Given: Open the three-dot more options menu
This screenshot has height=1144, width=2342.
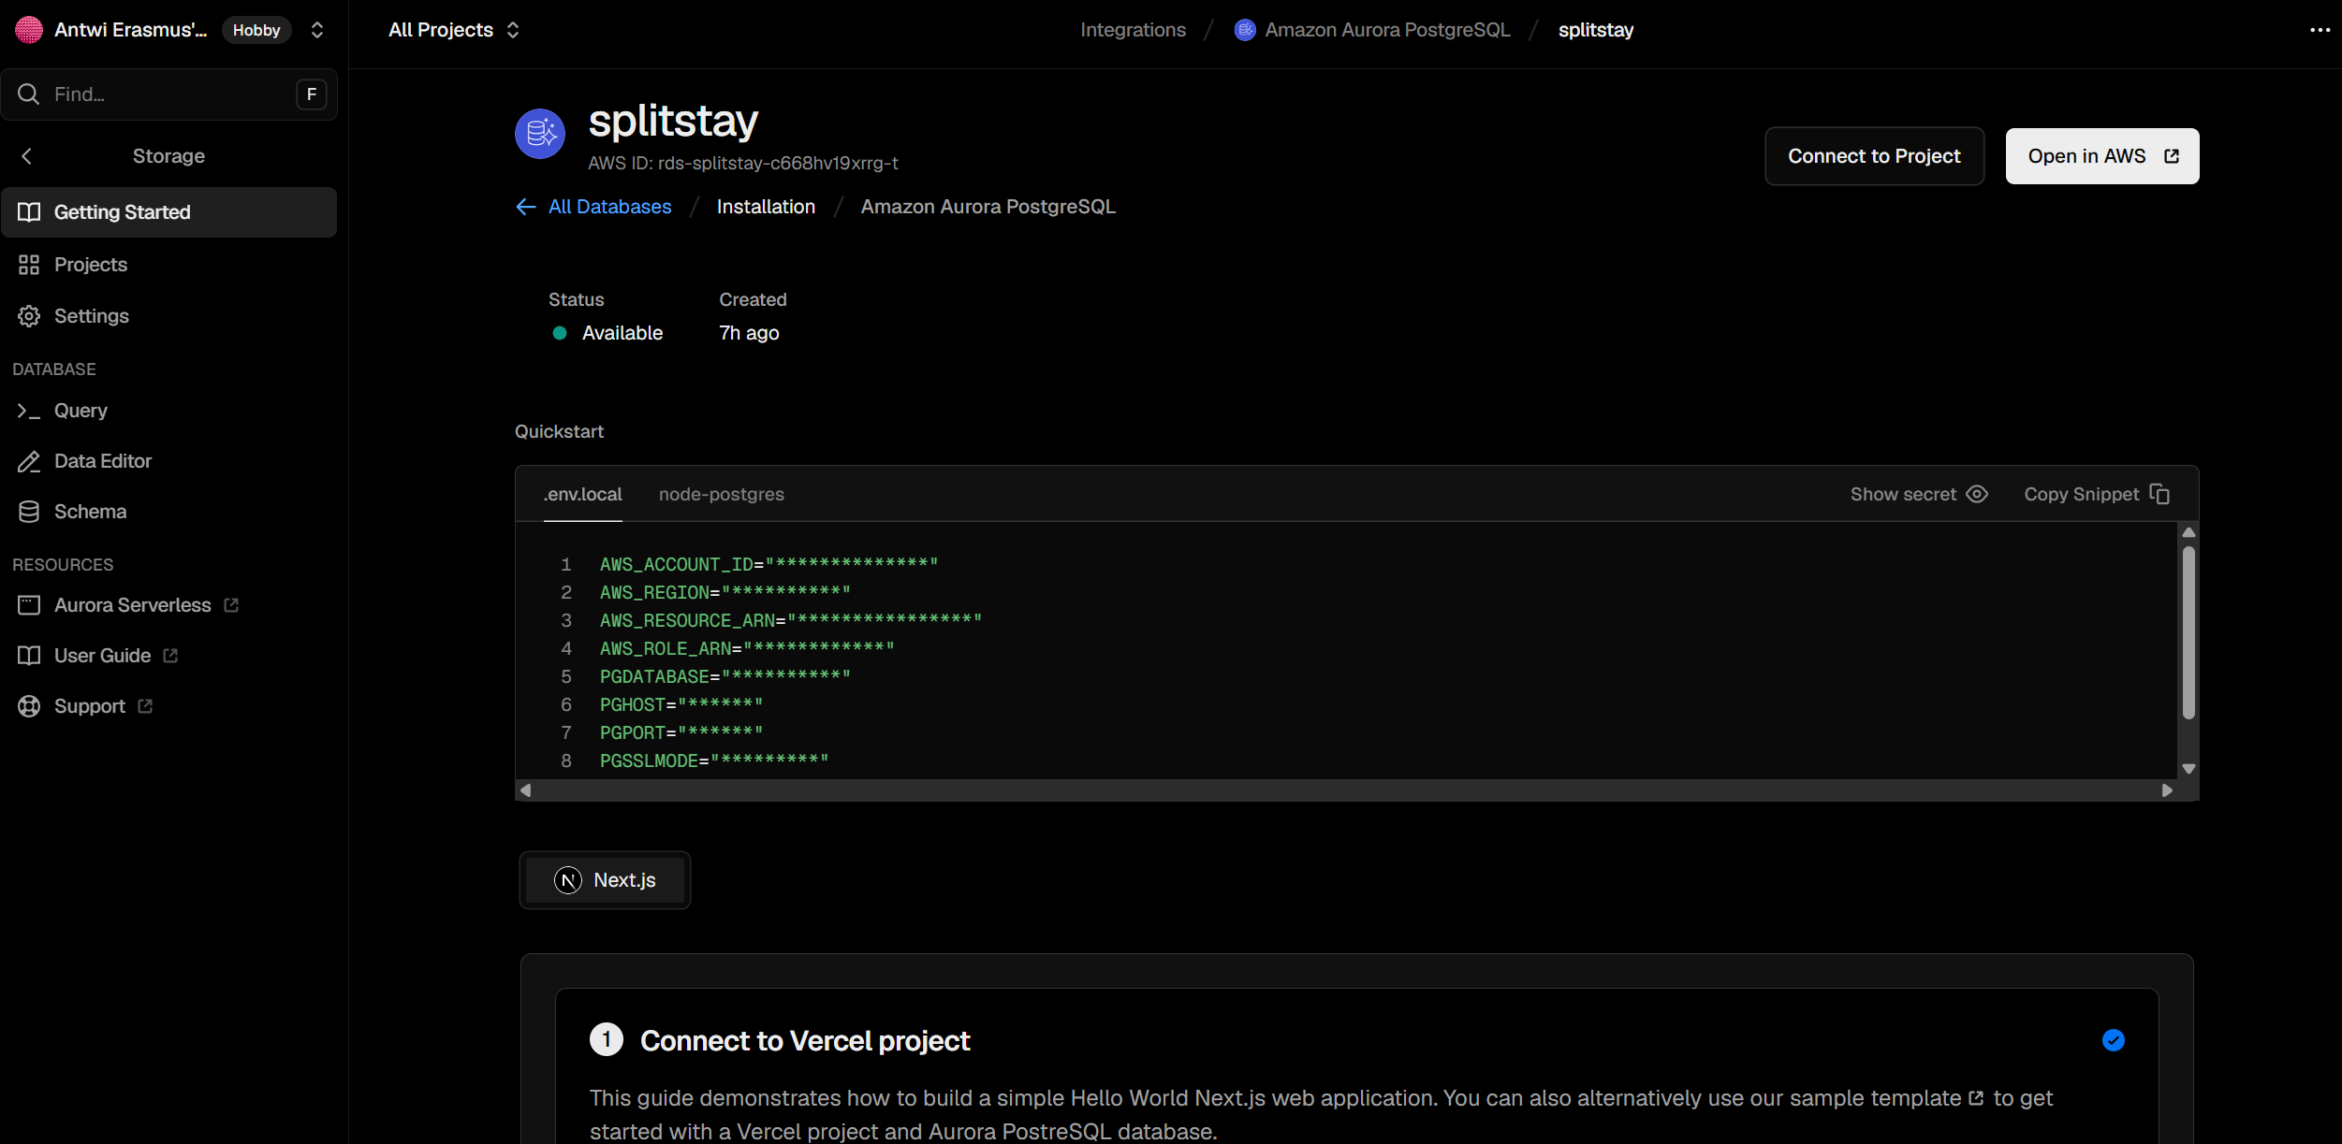Looking at the screenshot, I should point(2320,30).
